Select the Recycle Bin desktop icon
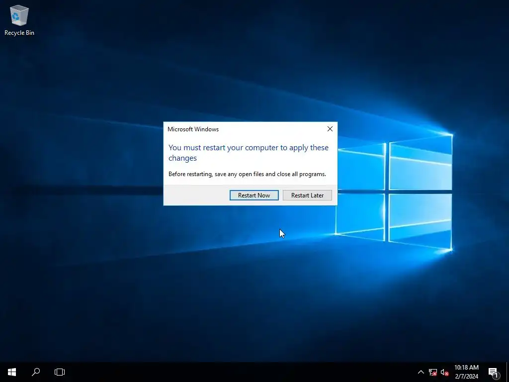The image size is (509, 382). click(19, 20)
